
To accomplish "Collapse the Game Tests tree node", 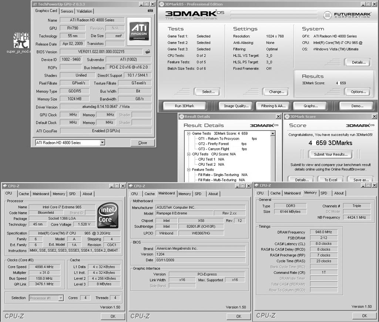I will click(x=188, y=133).
